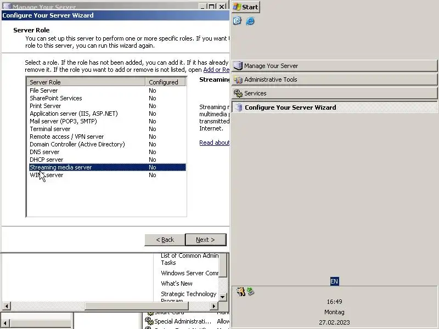Open the Add or Remove link
439x329 pixels.
click(216, 70)
